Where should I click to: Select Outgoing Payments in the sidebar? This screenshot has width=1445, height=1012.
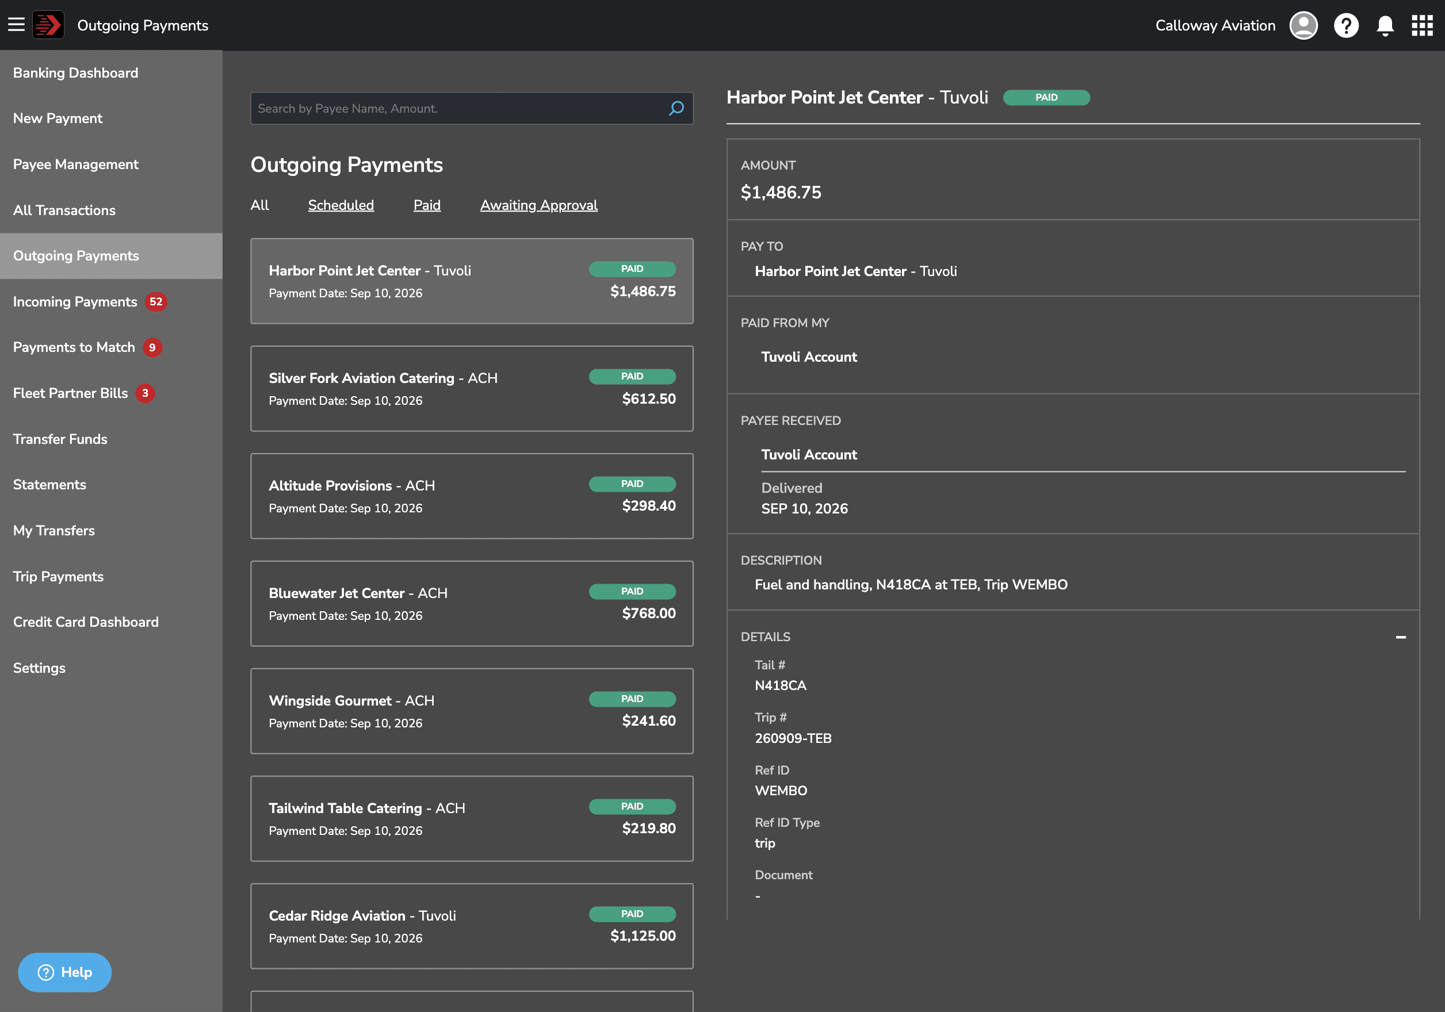(x=111, y=256)
